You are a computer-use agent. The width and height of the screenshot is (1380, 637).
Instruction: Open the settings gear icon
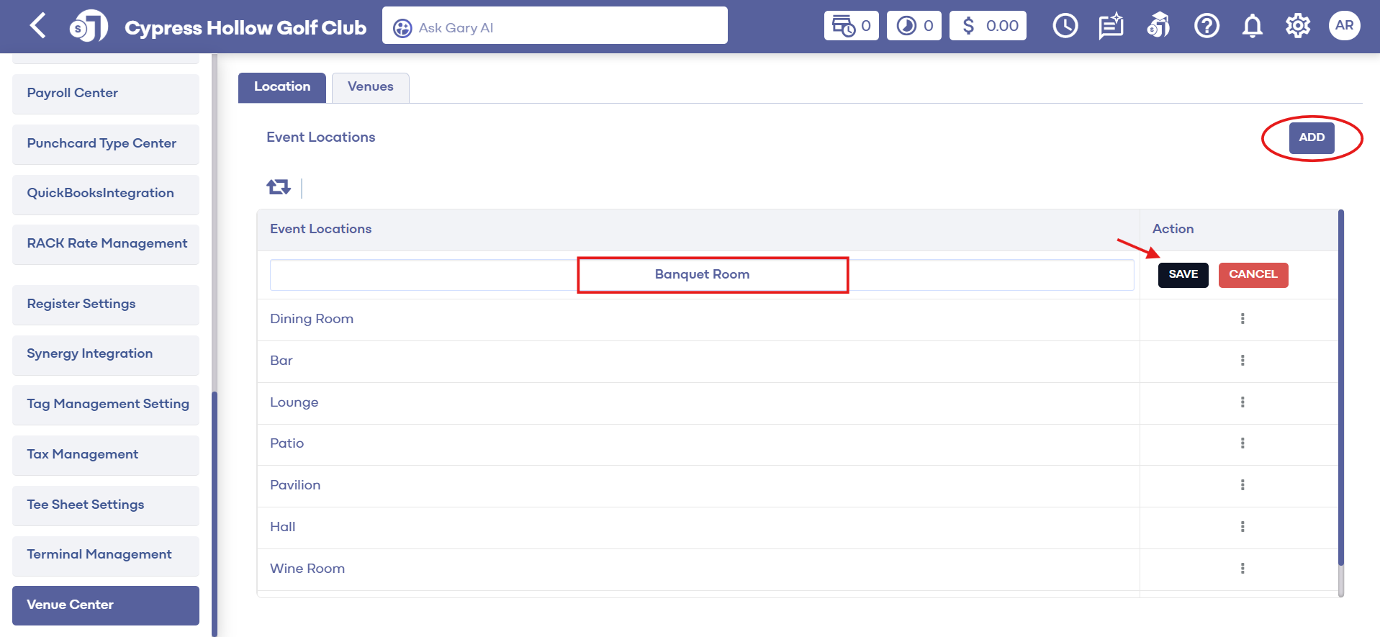(x=1298, y=26)
